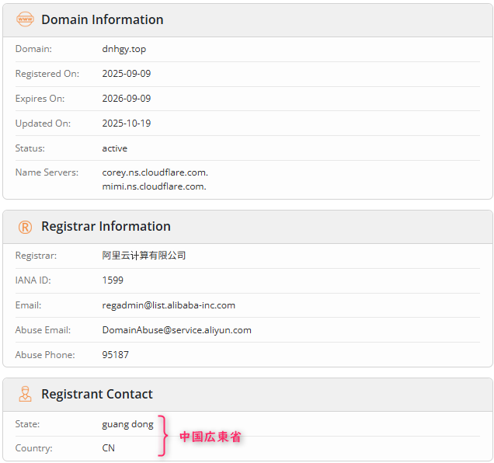Select the mimi.ns.cloudflare.com name server
494x463 pixels.
[154, 186]
